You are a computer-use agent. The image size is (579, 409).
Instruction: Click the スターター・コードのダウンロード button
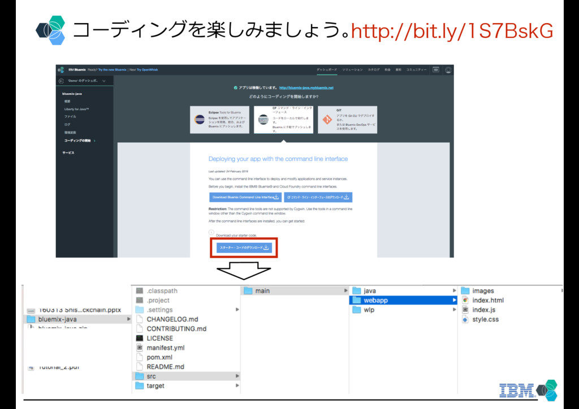point(244,247)
